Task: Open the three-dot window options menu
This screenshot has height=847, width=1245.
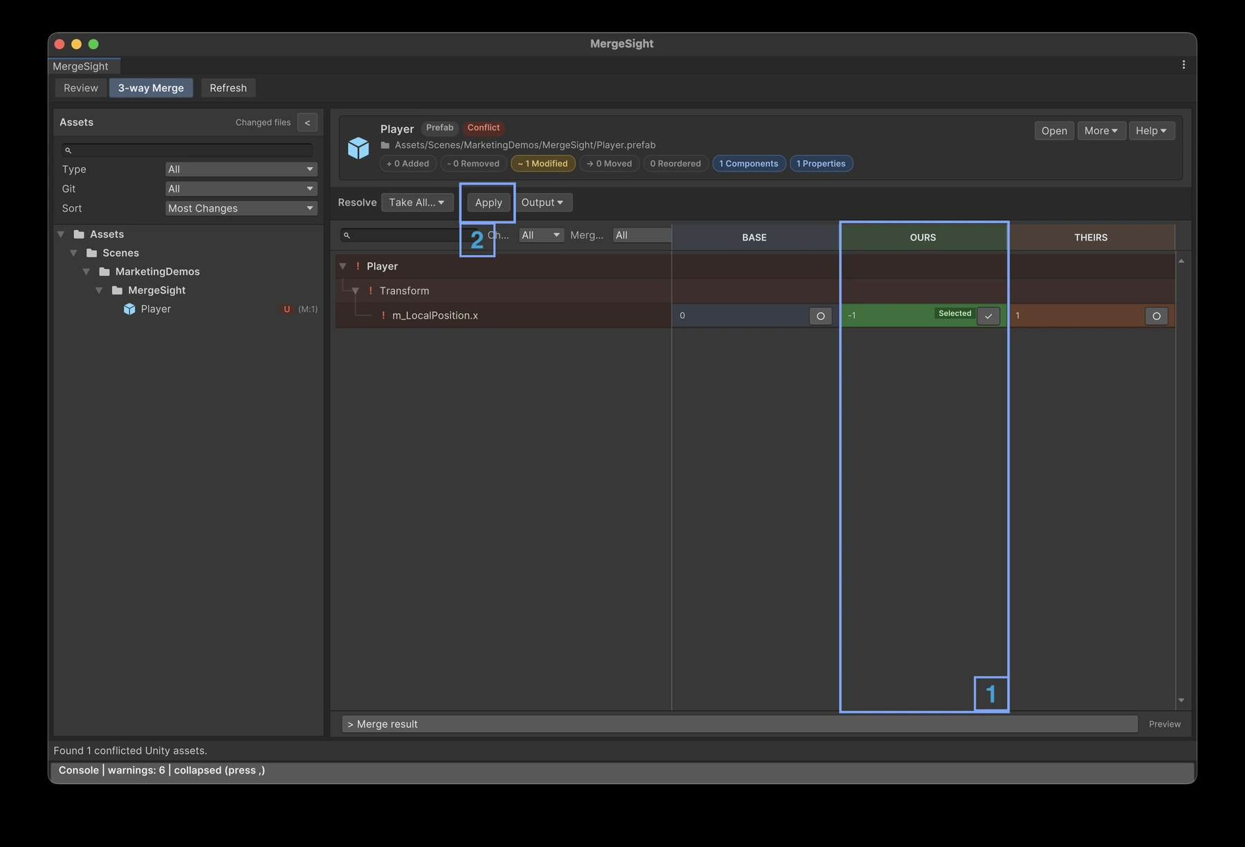Action: click(x=1183, y=64)
